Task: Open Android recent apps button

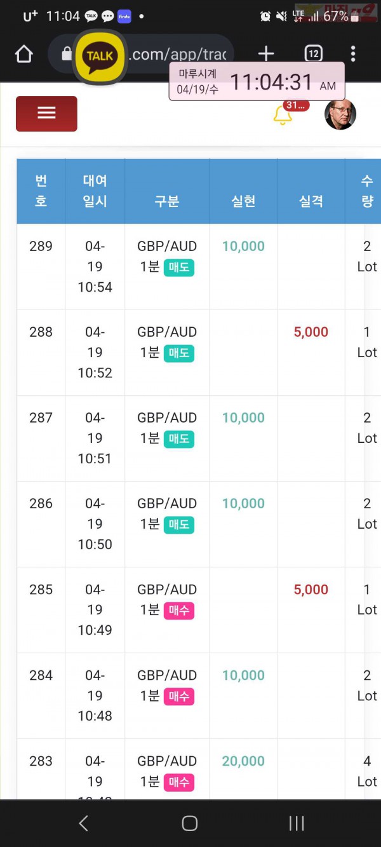Action: point(297,823)
